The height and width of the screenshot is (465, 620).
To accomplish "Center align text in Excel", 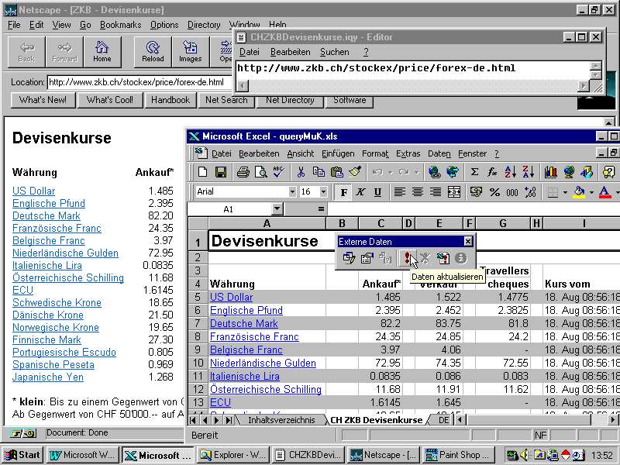I will pos(417,192).
